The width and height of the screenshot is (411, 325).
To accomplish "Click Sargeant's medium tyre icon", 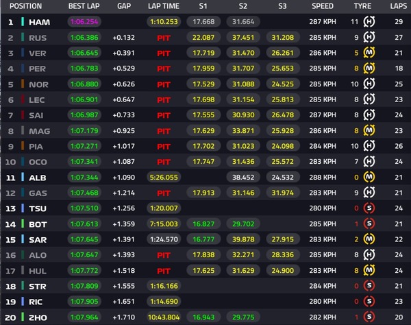I will (x=369, y=239).
